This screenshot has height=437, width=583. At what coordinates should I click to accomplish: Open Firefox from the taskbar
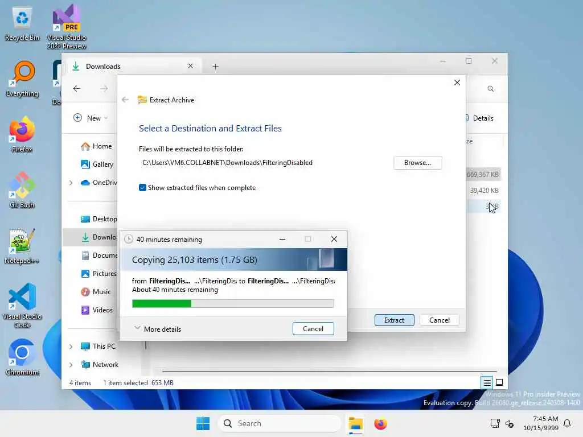[380, 423]
